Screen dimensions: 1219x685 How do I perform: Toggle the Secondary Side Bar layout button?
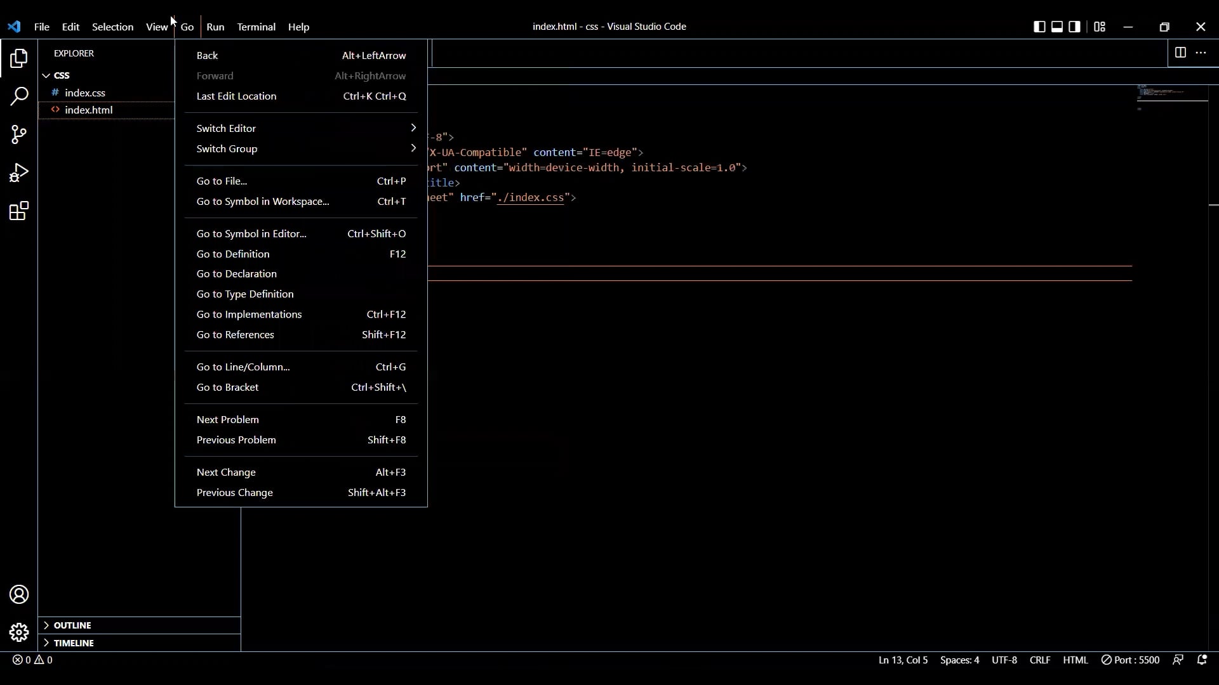(1074, 27)
